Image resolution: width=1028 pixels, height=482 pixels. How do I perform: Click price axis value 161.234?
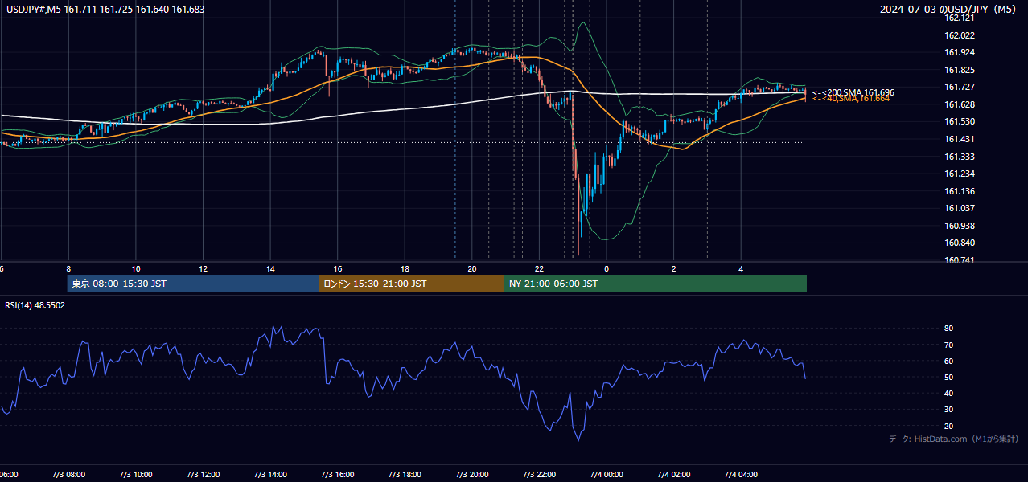[x=959, y=174]
